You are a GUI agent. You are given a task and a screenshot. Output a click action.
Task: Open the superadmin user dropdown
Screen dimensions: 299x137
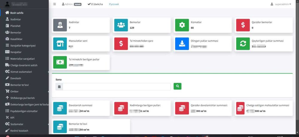point(281,4)
